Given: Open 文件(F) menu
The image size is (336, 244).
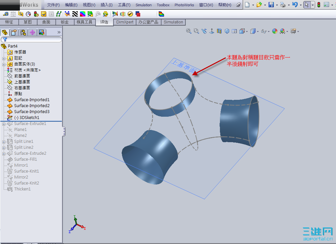Looking at the screenshot, I should tap(53, 5).
